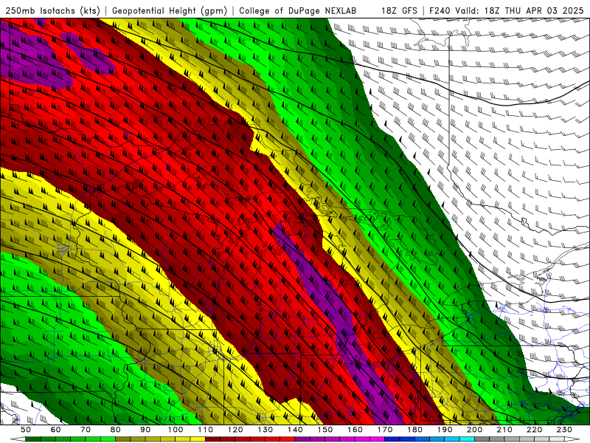Click the '170' value on color scale
The width and height of the screenshot is (590, 443).
pos(385,430)
